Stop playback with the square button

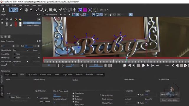[139, 65]
